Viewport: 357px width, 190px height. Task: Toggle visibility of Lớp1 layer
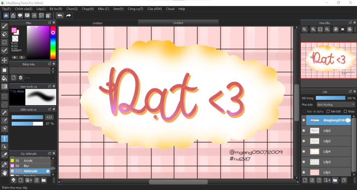click(x=304, y=173)
